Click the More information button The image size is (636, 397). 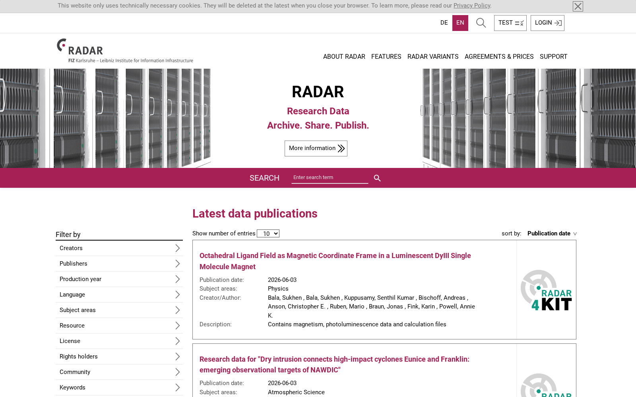(316, 148)
